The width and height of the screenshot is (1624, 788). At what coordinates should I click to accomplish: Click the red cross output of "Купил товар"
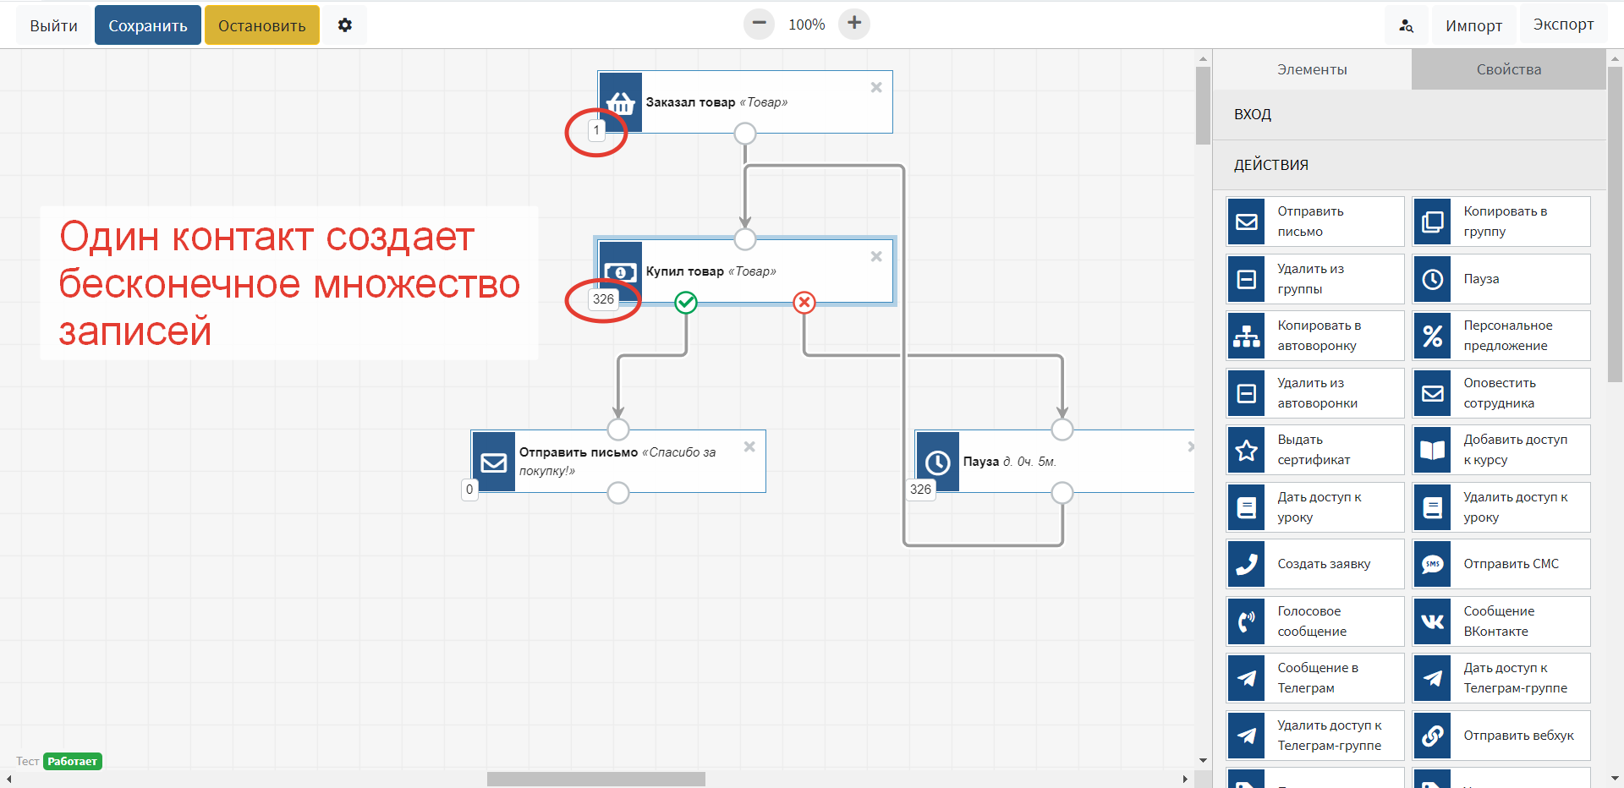point(804,303)
